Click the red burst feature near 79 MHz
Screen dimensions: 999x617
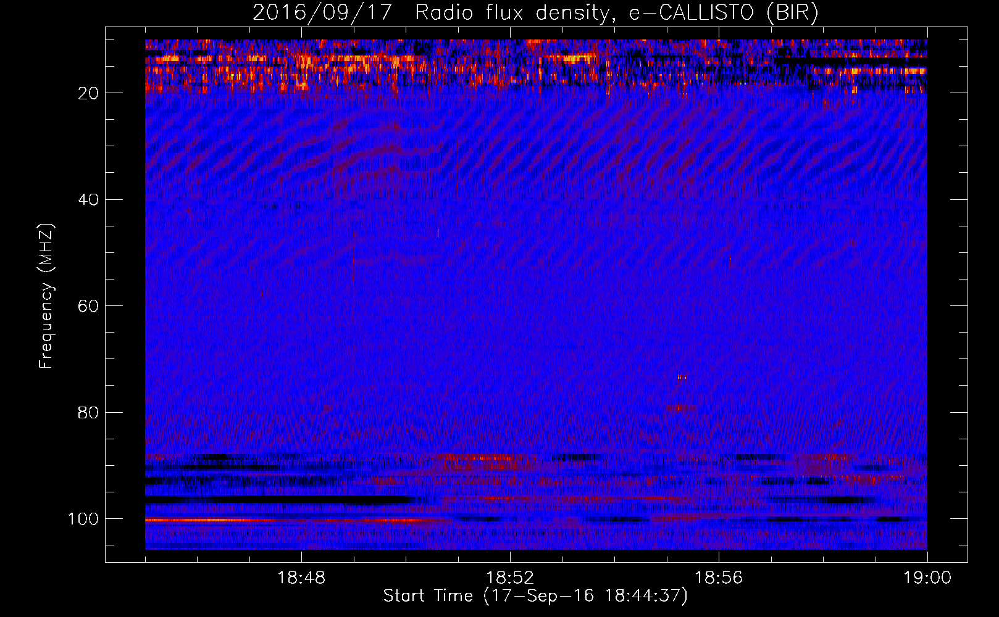tap(681, 408)
